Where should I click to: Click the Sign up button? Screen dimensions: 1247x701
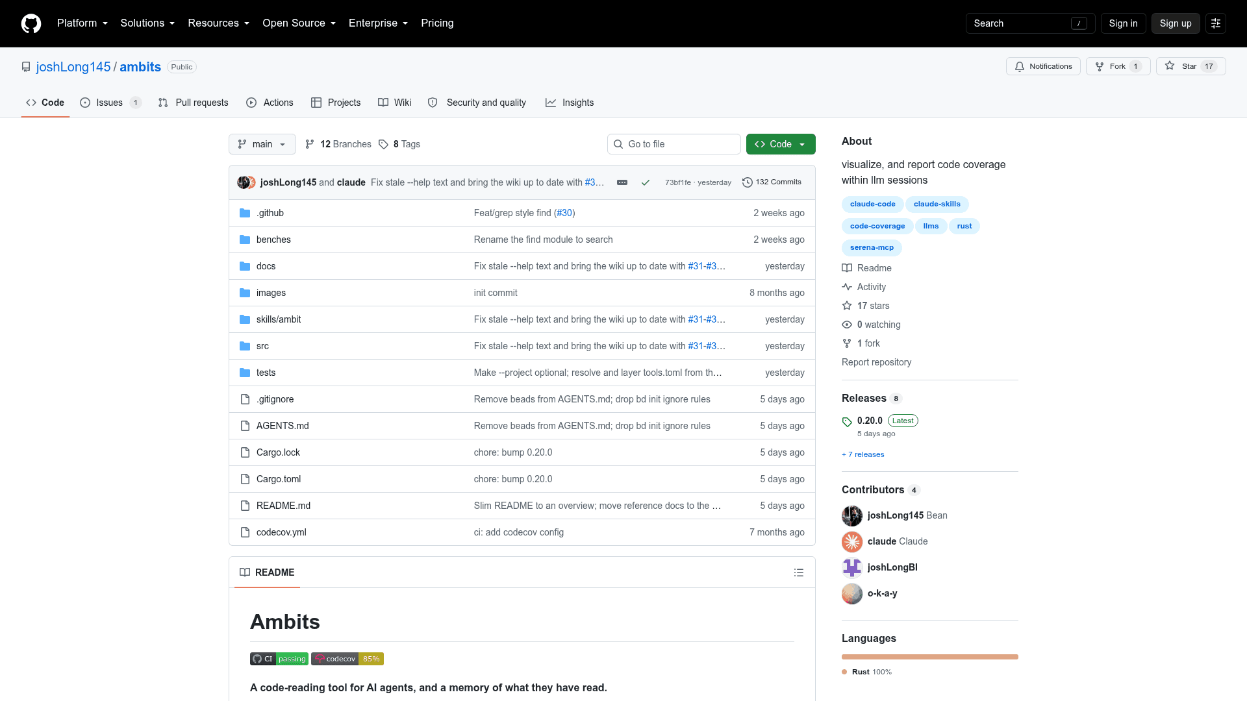point(1176,23)
